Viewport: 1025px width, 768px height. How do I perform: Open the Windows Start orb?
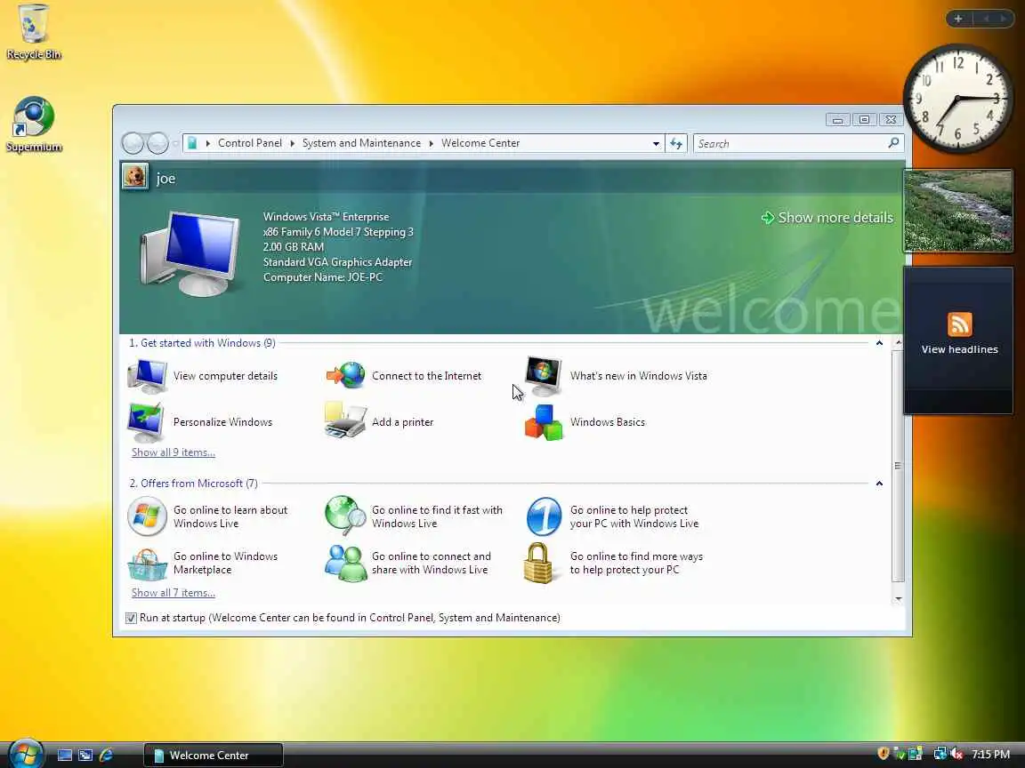[x=26, y=754]
